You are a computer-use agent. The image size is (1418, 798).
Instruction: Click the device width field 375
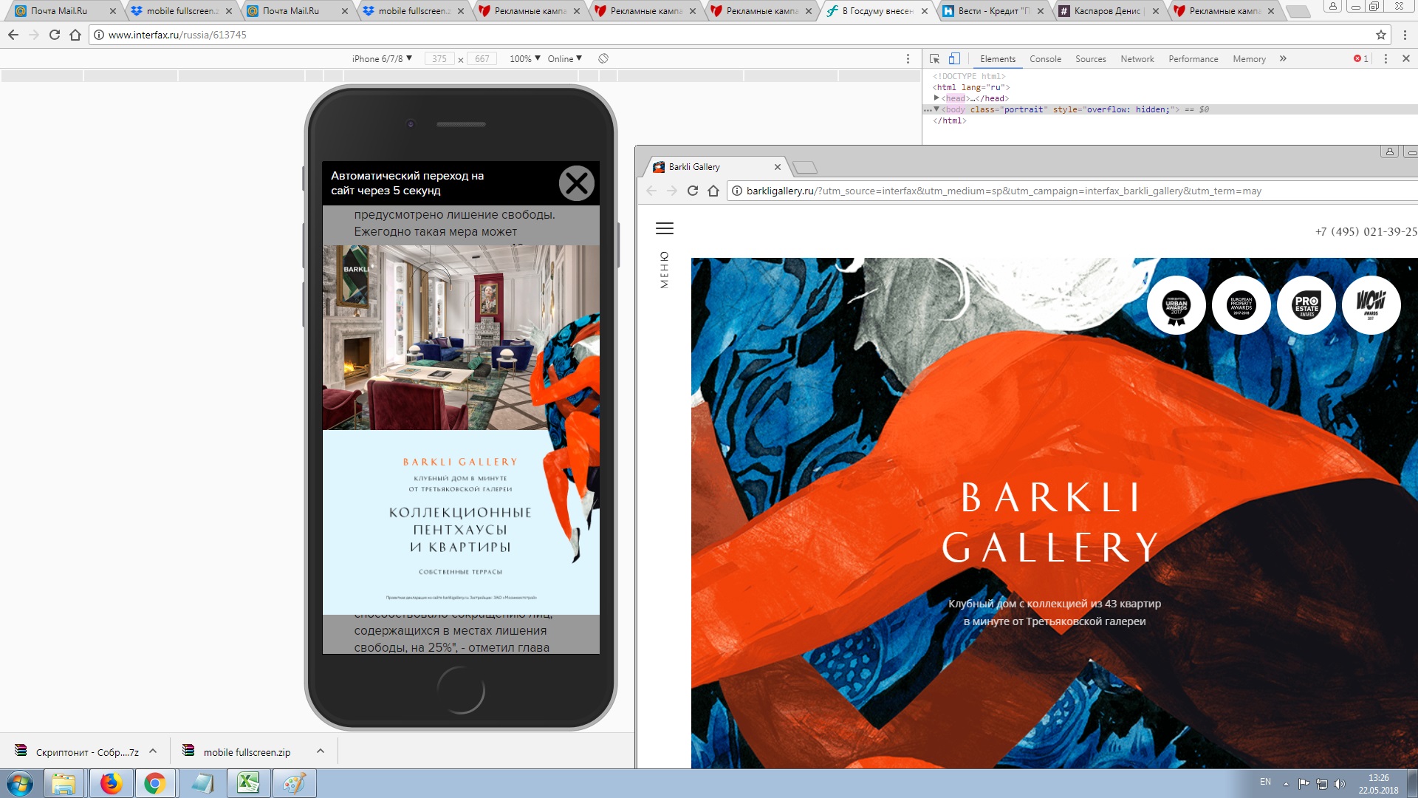coord(439,58)
